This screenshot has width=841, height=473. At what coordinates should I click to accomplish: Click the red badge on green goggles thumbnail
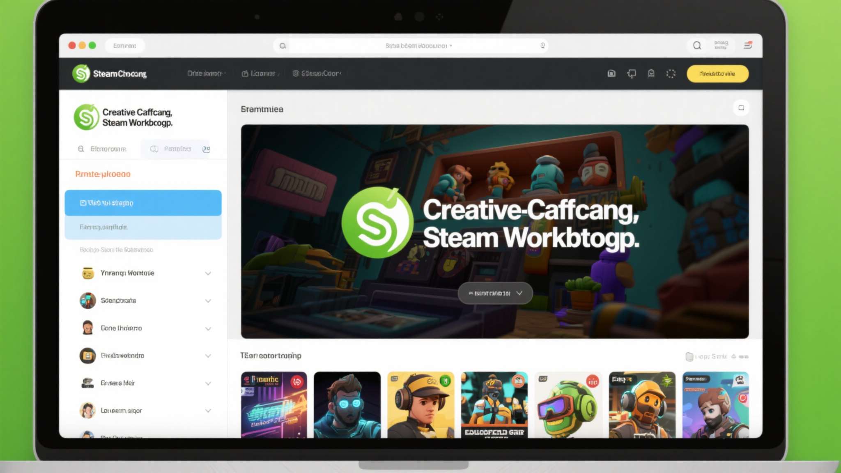click(x=592, y=382)
